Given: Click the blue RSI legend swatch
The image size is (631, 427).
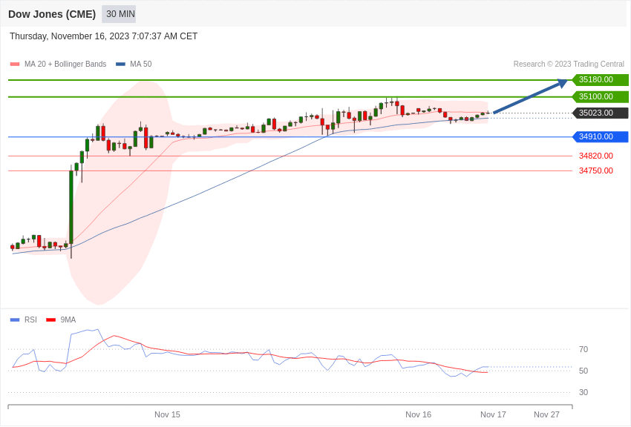Looking at the screenshot, I should (15, 320).
